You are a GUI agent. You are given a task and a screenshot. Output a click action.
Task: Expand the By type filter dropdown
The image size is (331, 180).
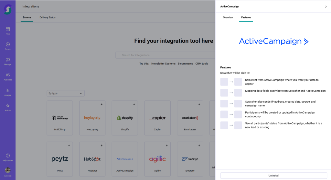(66, 93)
